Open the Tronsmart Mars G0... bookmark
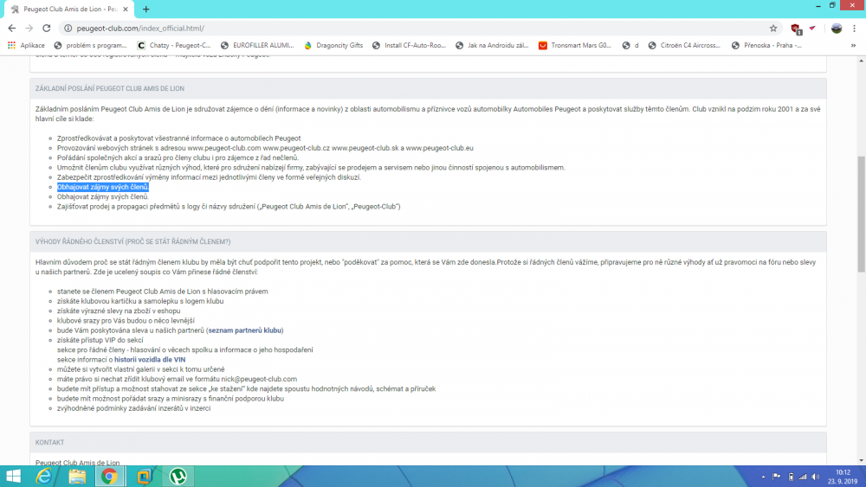The width and height of the screenshot is (866, 487). [575, 45]
